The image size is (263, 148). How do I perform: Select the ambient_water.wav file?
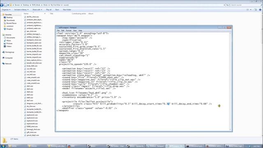[x=34, y=28]
